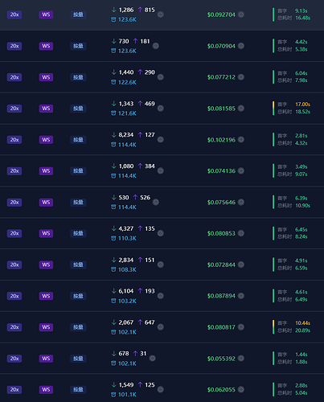
Task: Click the WS badge in the $0.074136 row
Action: pos(46,170)
